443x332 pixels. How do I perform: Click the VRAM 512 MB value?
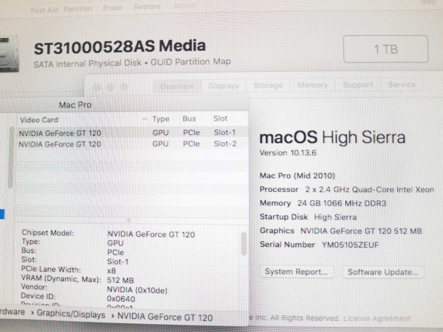click(120, 281)
